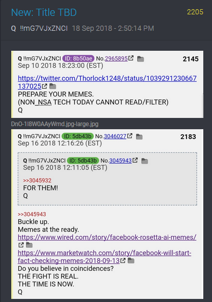Click folder icon next to No.2965895

(140, 59)
